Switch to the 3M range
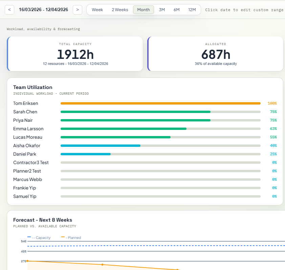 coord(161,10)
